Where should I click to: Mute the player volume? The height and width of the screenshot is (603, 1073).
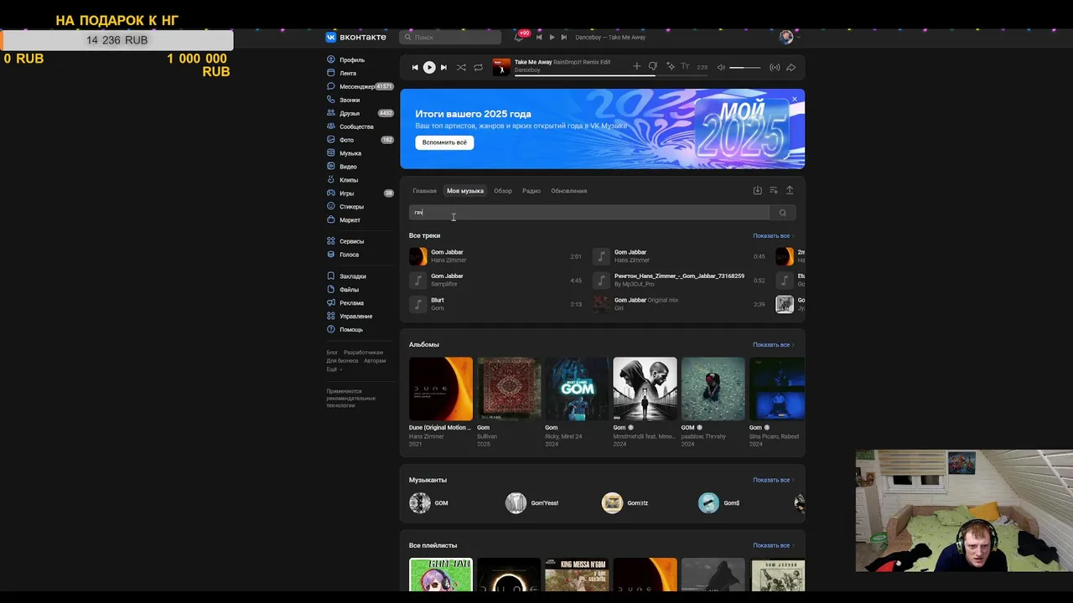pyautogui.click(x=721, y=67)
